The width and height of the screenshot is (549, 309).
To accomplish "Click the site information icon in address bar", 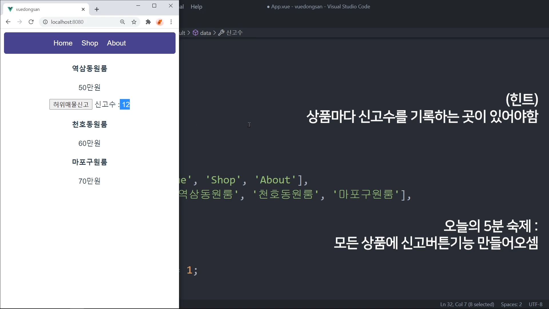I will coord(45,22).
